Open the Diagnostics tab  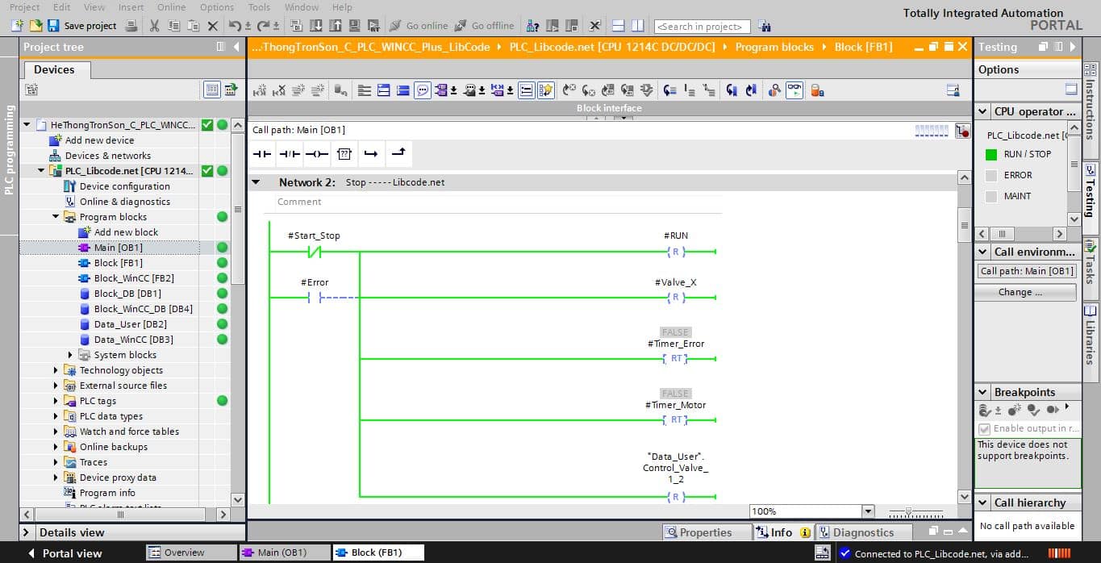pos(863,532)
